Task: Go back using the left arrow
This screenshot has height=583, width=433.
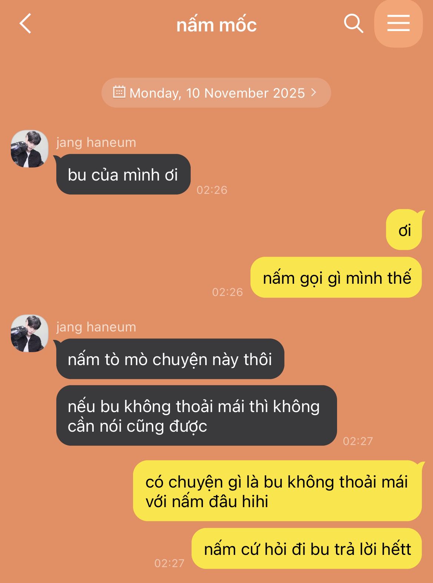Action: (x=25, y=24)
